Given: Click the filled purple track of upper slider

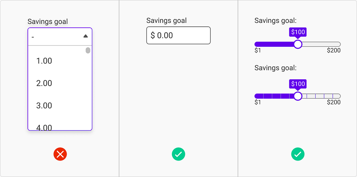Looking at the screenshot, I should coord(274,44).
